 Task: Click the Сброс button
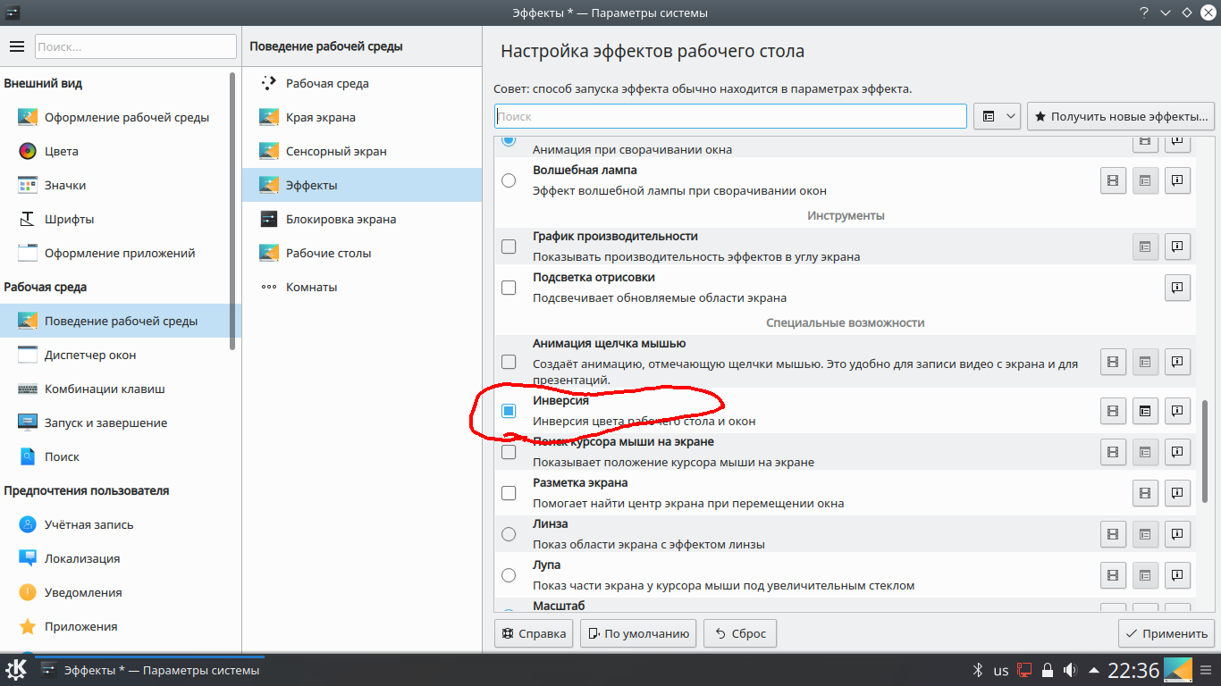[x=739, y=633]
